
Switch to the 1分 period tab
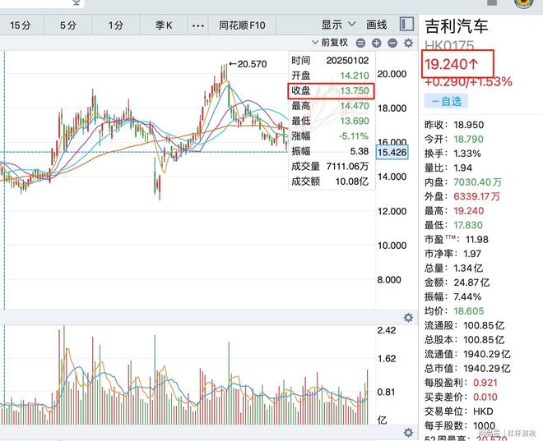tap(116, 25)
